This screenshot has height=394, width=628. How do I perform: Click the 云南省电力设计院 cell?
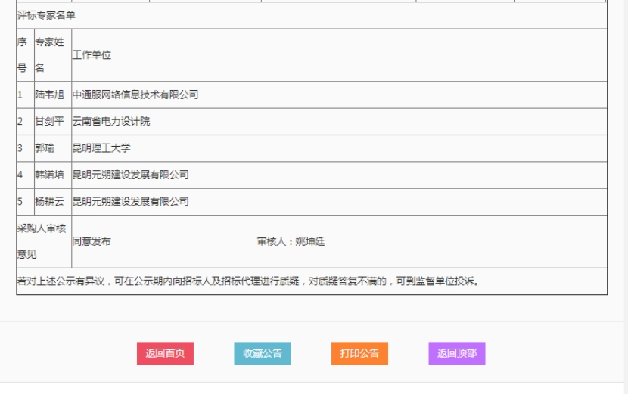click(x=111, y=122)
